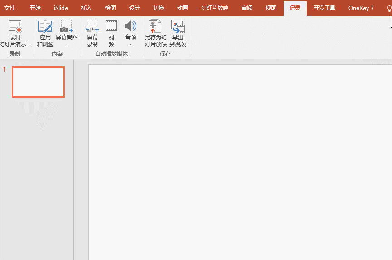Open the 文件 menu
This screenshot has height=260, width=392.
(x=10, y=8)
